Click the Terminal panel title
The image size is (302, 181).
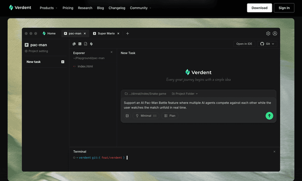coord(80,152)
